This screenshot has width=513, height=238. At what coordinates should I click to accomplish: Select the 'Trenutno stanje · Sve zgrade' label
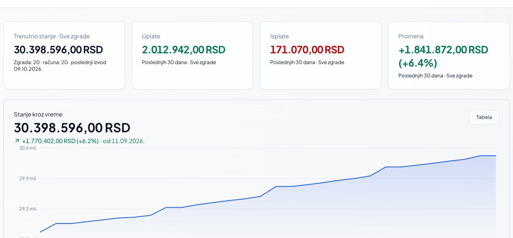coord(52,36)
